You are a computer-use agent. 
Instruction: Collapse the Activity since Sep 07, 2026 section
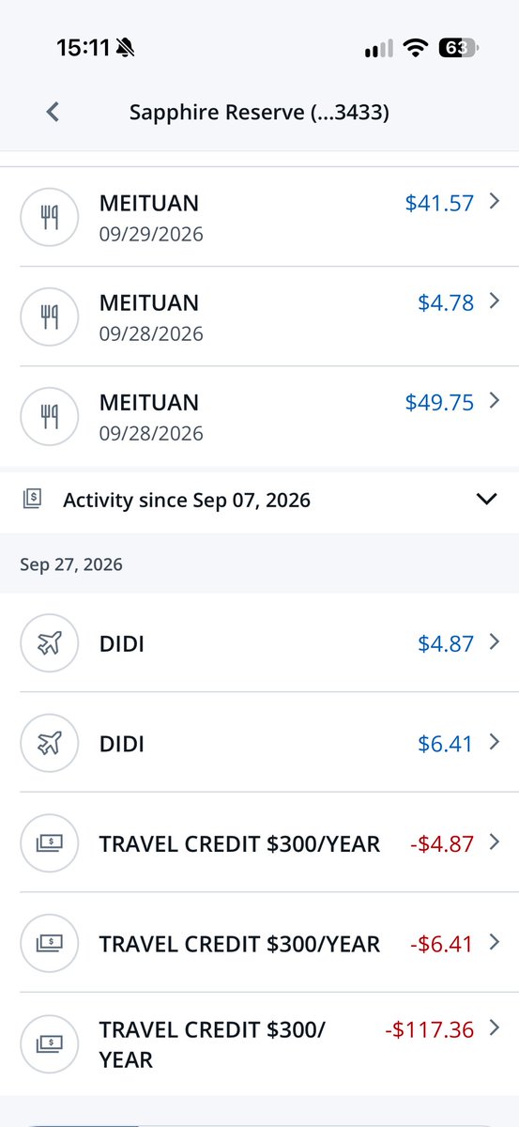pyautogui.click(x=486, y=500)
